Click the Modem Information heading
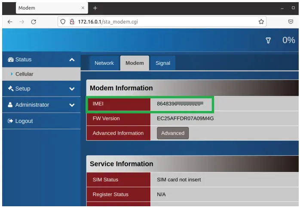 121,88
